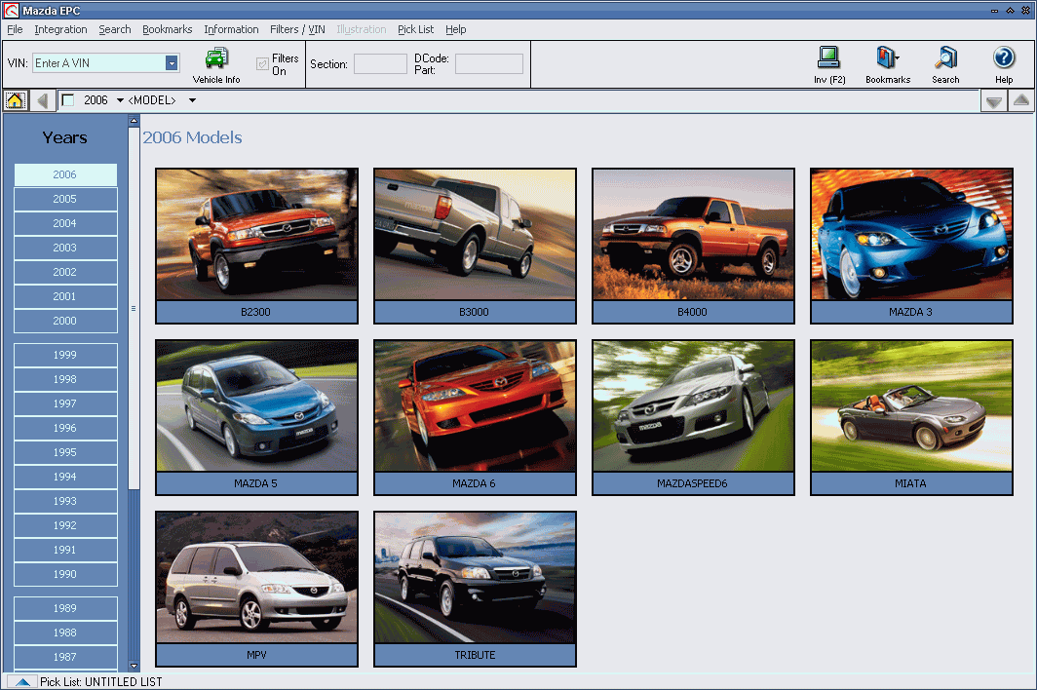The width and height of the screenshot is (1037, 690).
Task: Select year 1988 in Years list
Action: 64,632
